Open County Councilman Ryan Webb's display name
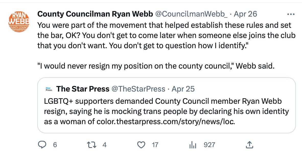This screenshot has height=154, width=302. coord(94,14)
